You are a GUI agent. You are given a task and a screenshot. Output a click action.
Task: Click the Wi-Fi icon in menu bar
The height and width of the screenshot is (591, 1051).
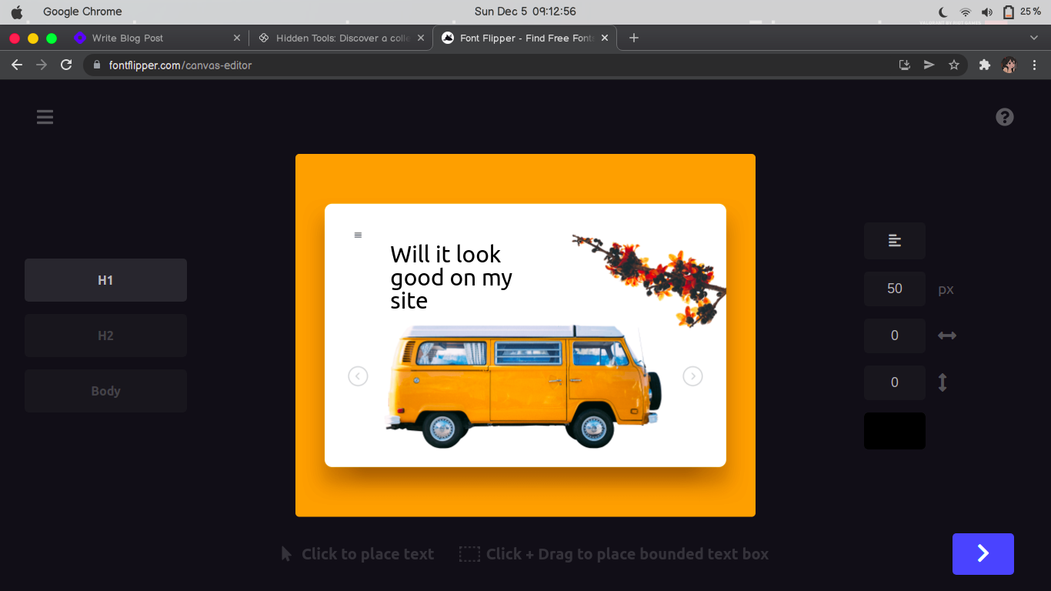click(x=966, y=12)
